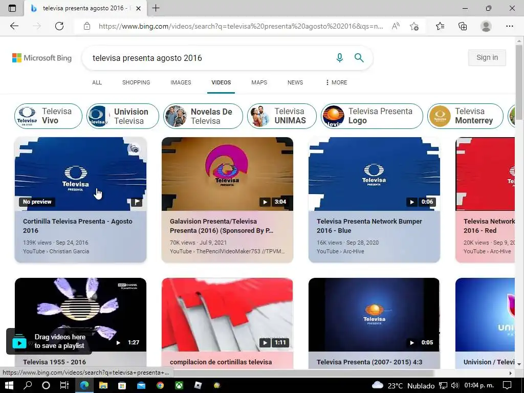Open the notification center icon
Viewport: 524px width, 393px height.
507,385
